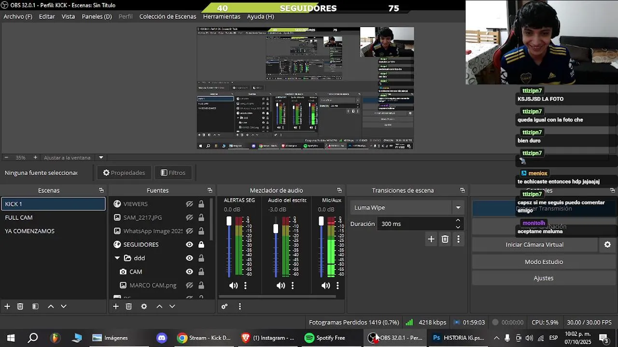Hide the CAM source
The image size is (618, 347).
click(190, 272)
